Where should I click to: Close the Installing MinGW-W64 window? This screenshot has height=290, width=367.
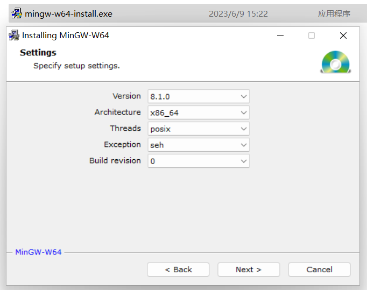click(343, 36)
